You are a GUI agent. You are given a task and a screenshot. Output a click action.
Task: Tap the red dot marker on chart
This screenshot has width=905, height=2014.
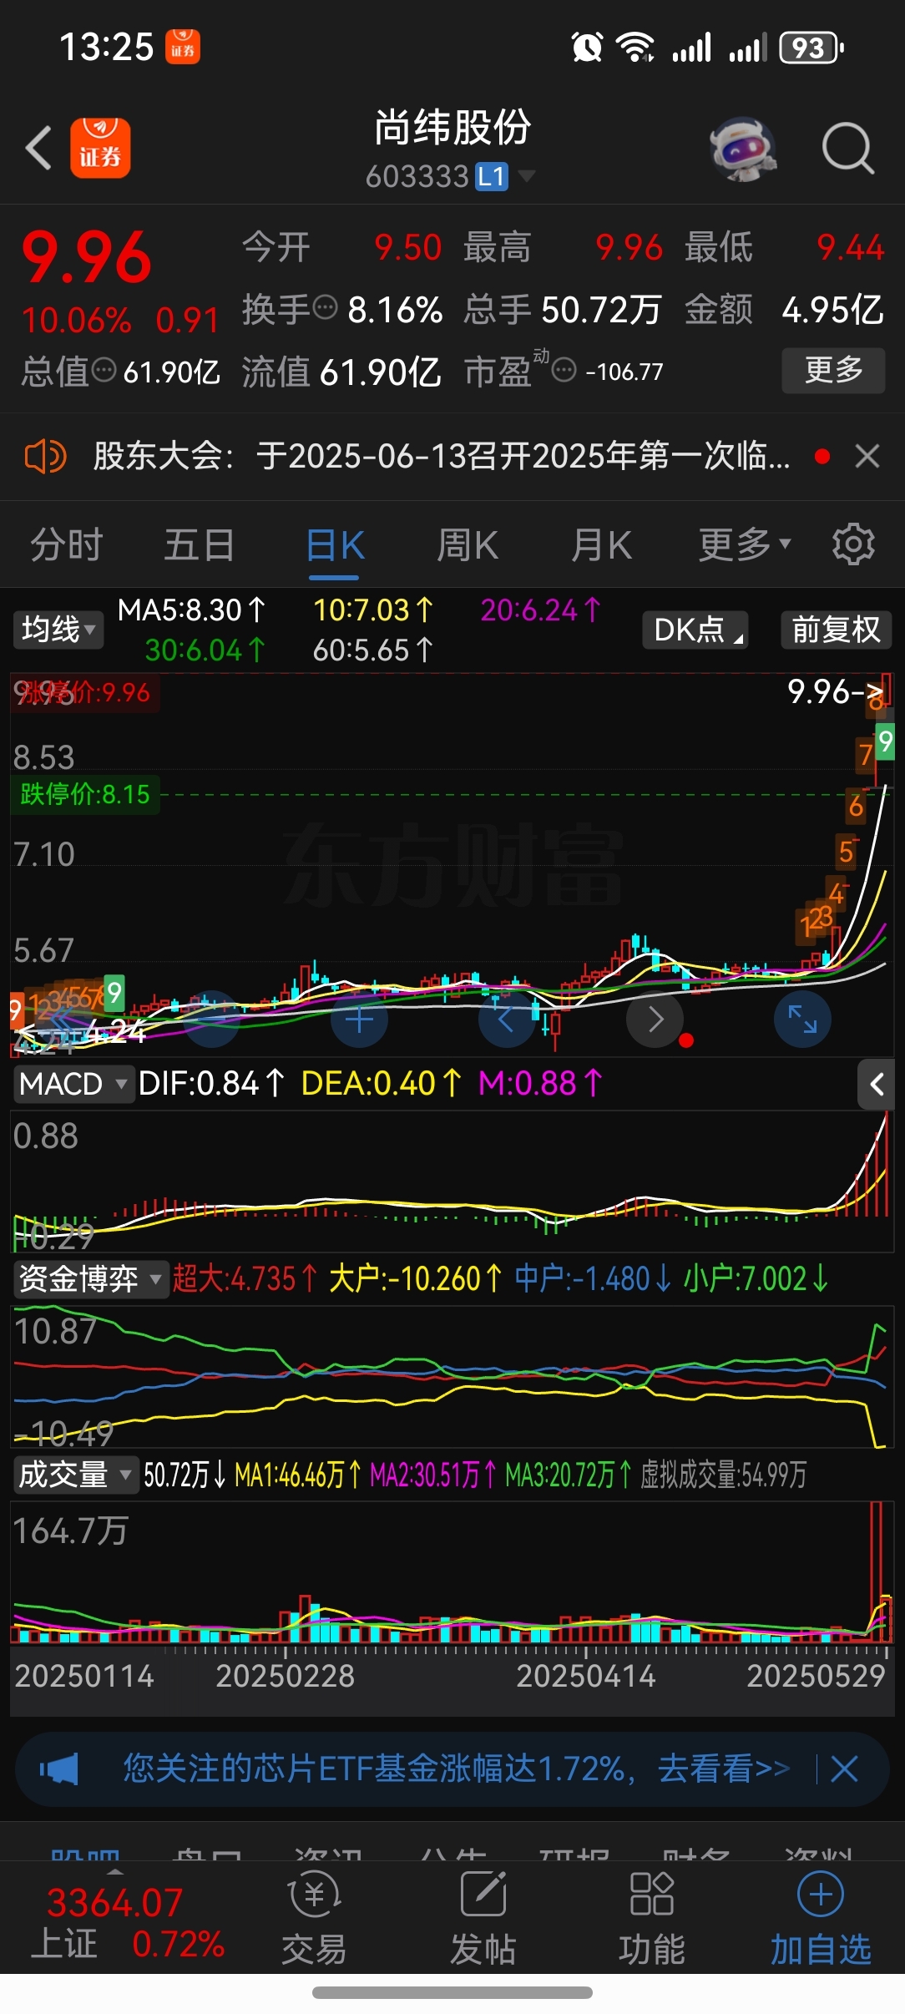tap(686, 1040)
